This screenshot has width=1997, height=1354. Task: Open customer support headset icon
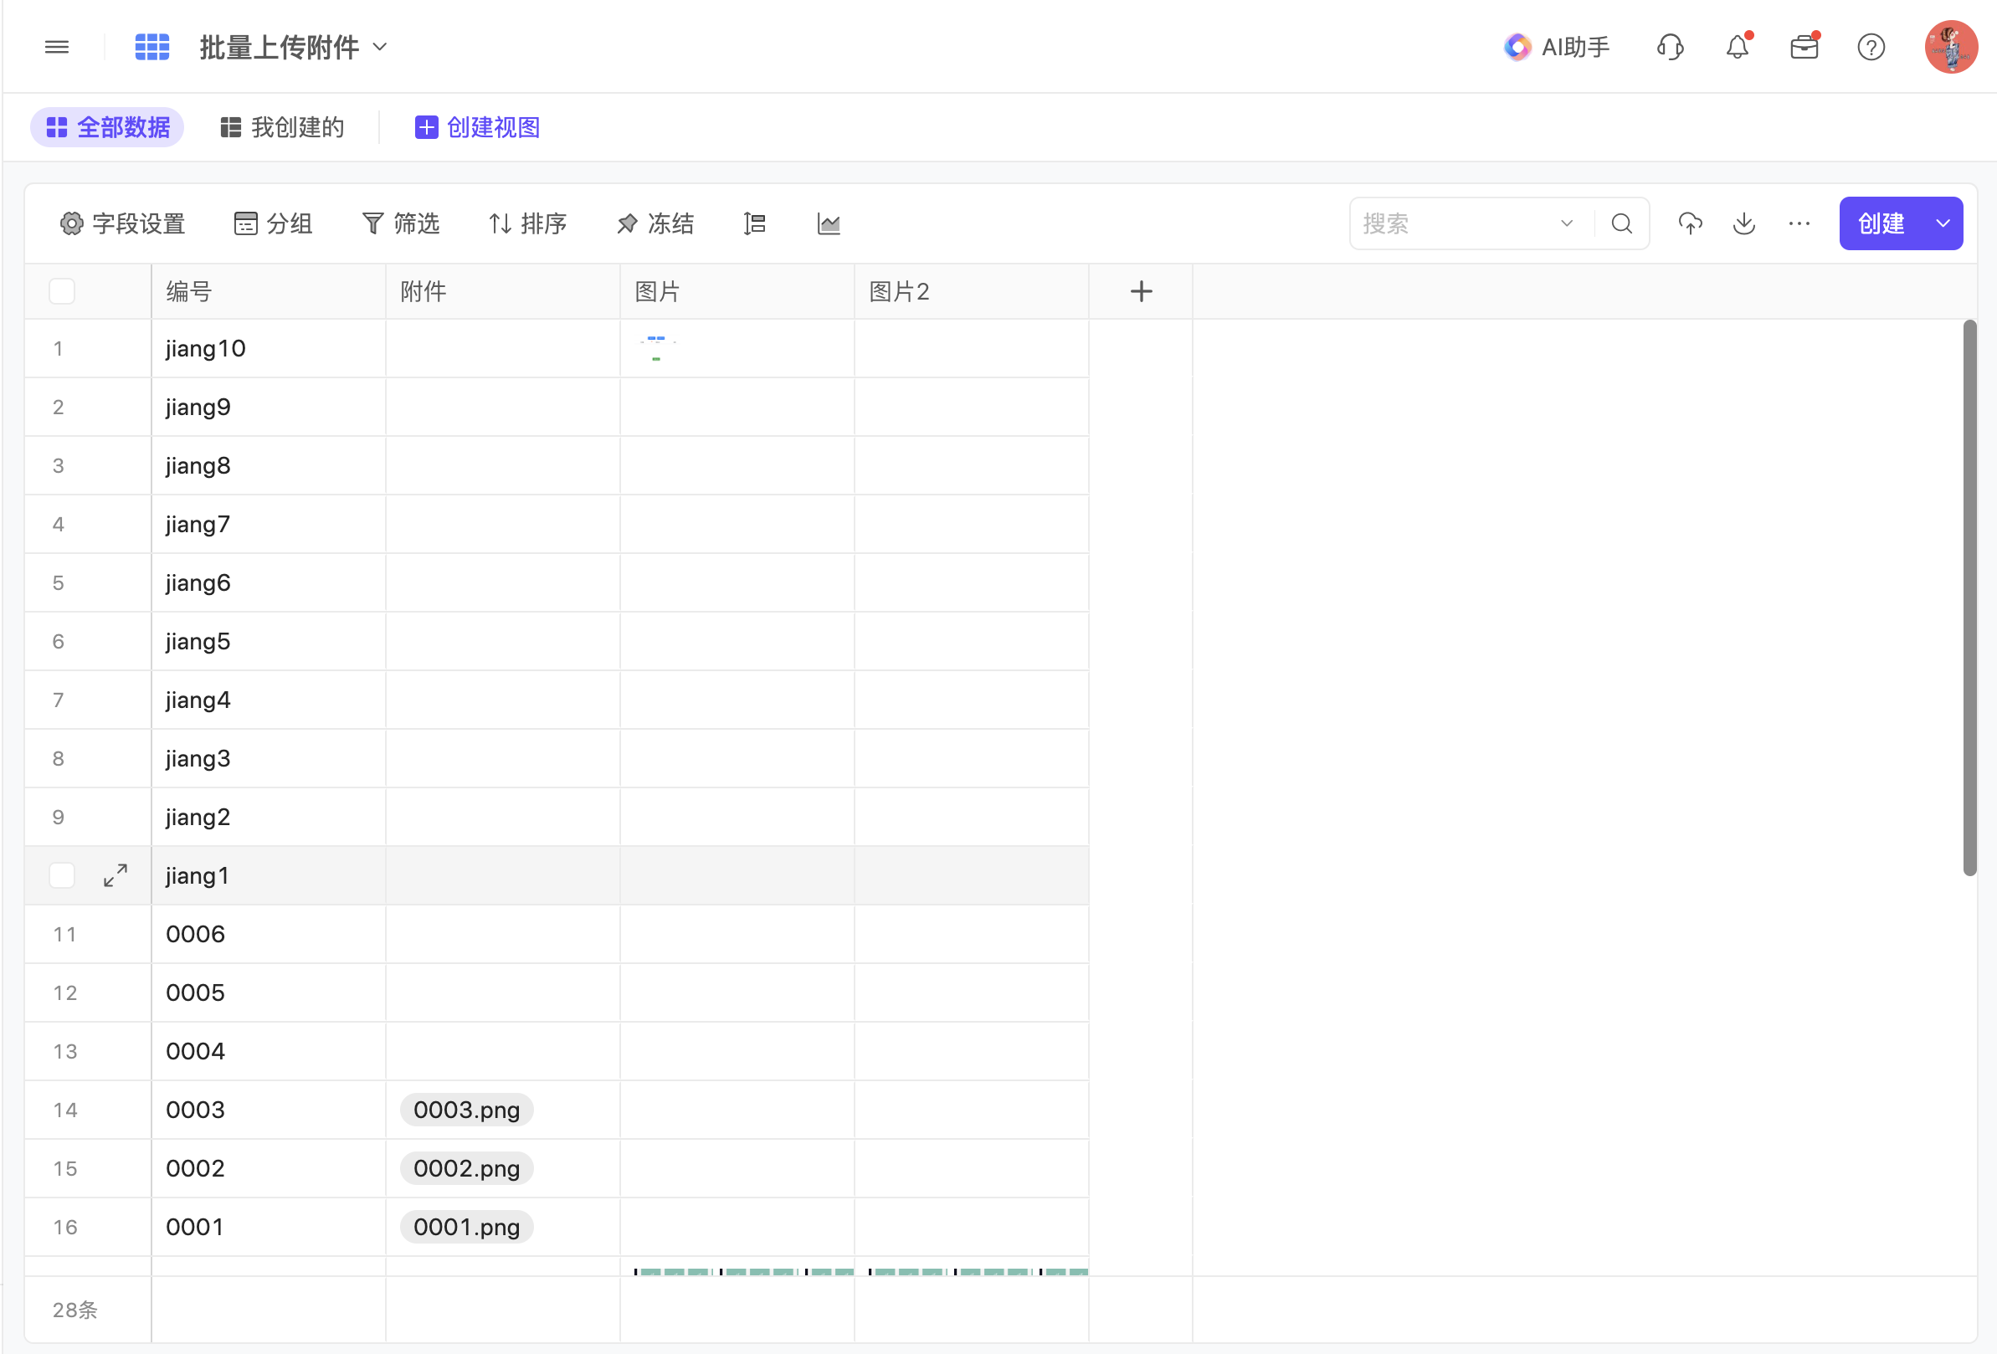[1670, 47]
